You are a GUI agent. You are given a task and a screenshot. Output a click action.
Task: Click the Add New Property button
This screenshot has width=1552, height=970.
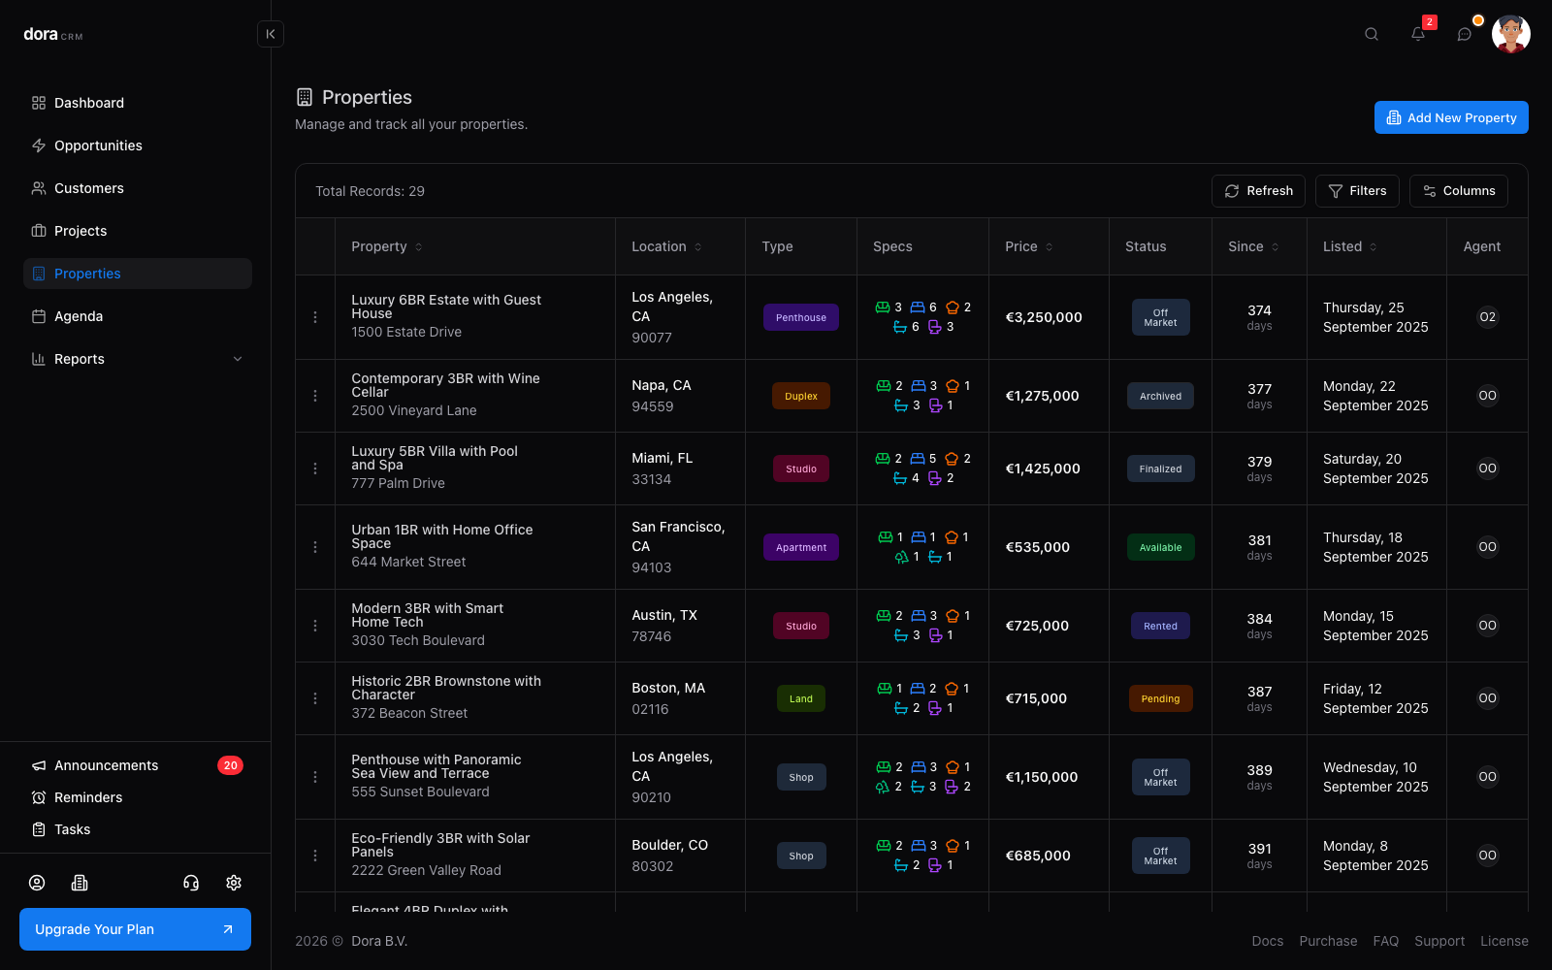pyautogui.click(x=1451, y=117)
